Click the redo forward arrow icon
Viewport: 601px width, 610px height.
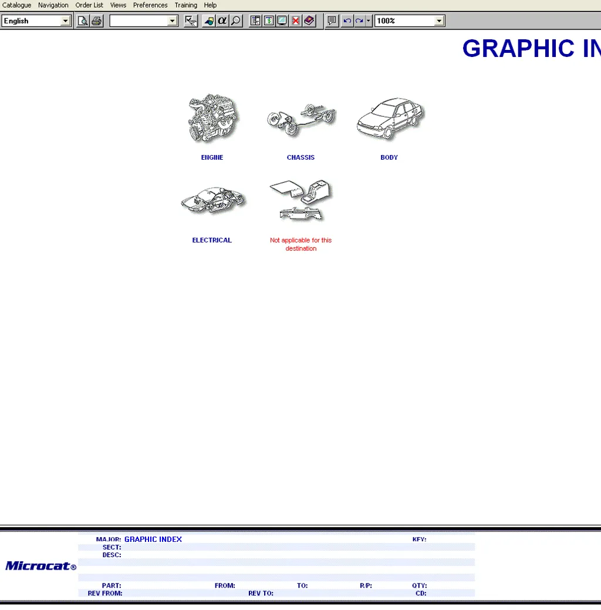click(359, 21)
